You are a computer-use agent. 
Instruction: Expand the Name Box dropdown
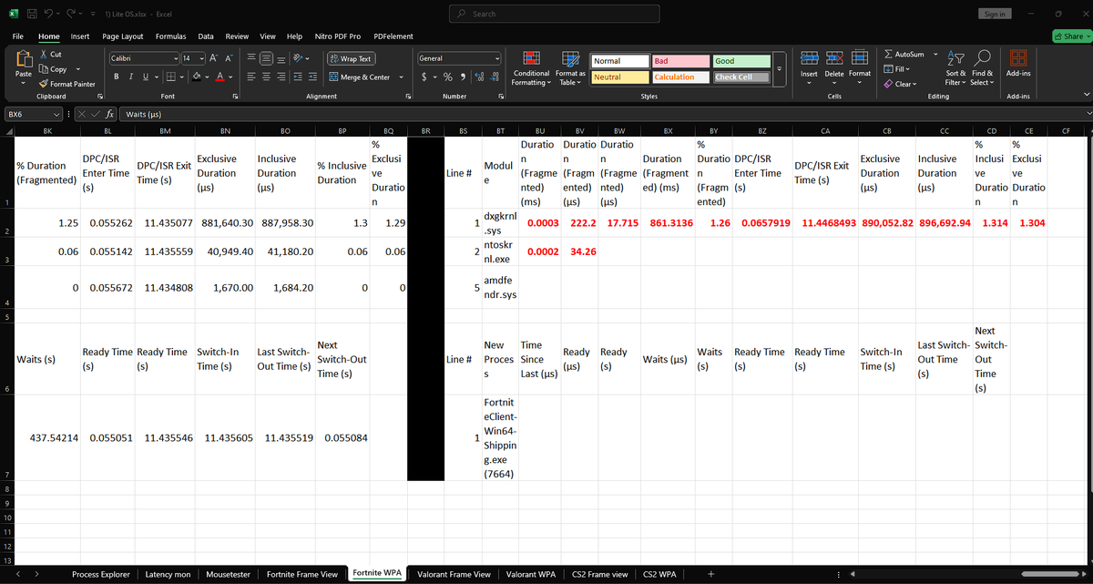click(x=56, y=114)
